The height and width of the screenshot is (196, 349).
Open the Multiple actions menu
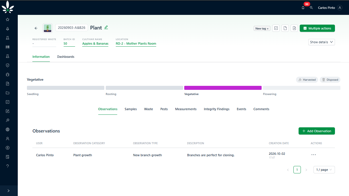pyautogui.click(x=317, y=28)
